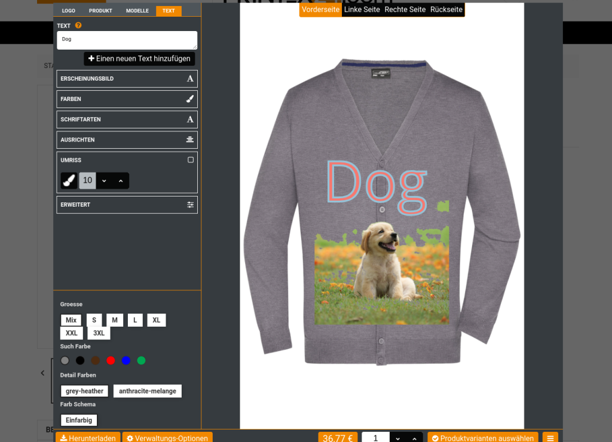Select size XL
The width and height of the screenshot is (612, 442).
pyautogui.click(x=157, y=320)
